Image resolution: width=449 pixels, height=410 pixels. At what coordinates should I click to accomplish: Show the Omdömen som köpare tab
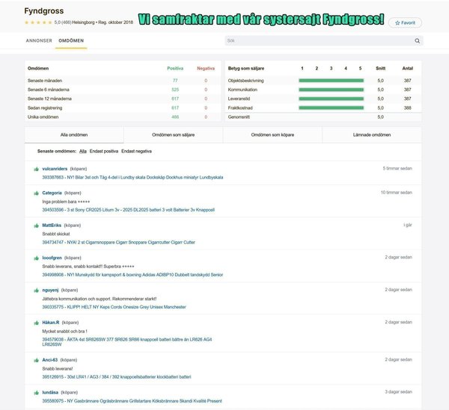click(x=272, y=135)
